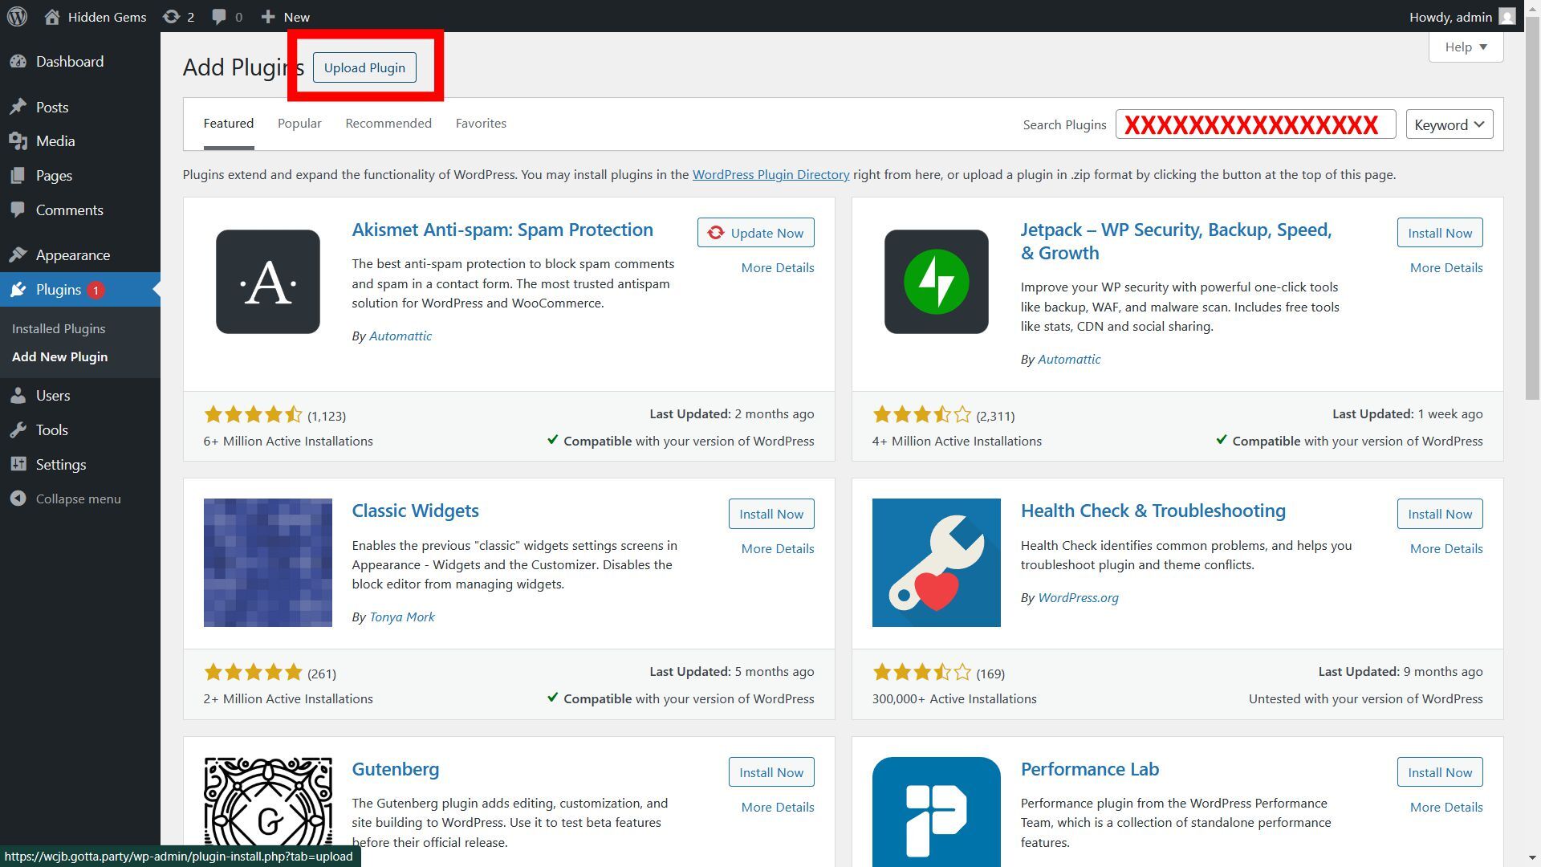Click the Gutenberg plugin icon
The height and width of the screenshot is (867, 1541).
[x=268, y=812]
